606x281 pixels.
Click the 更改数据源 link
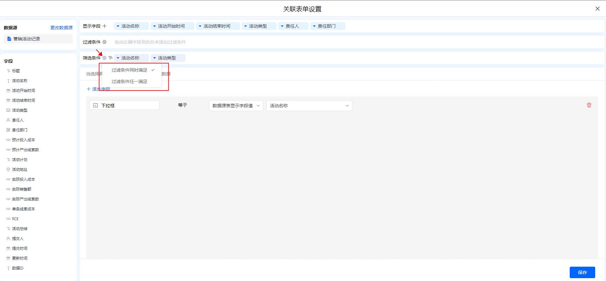pyautogui.click(x=61, y=28)
